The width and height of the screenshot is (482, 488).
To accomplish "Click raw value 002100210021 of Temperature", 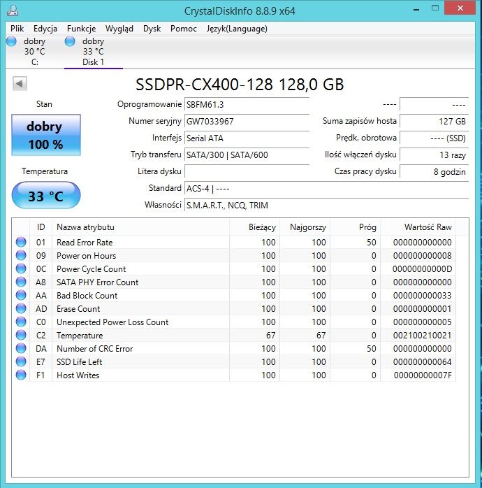I will point(423,336).
